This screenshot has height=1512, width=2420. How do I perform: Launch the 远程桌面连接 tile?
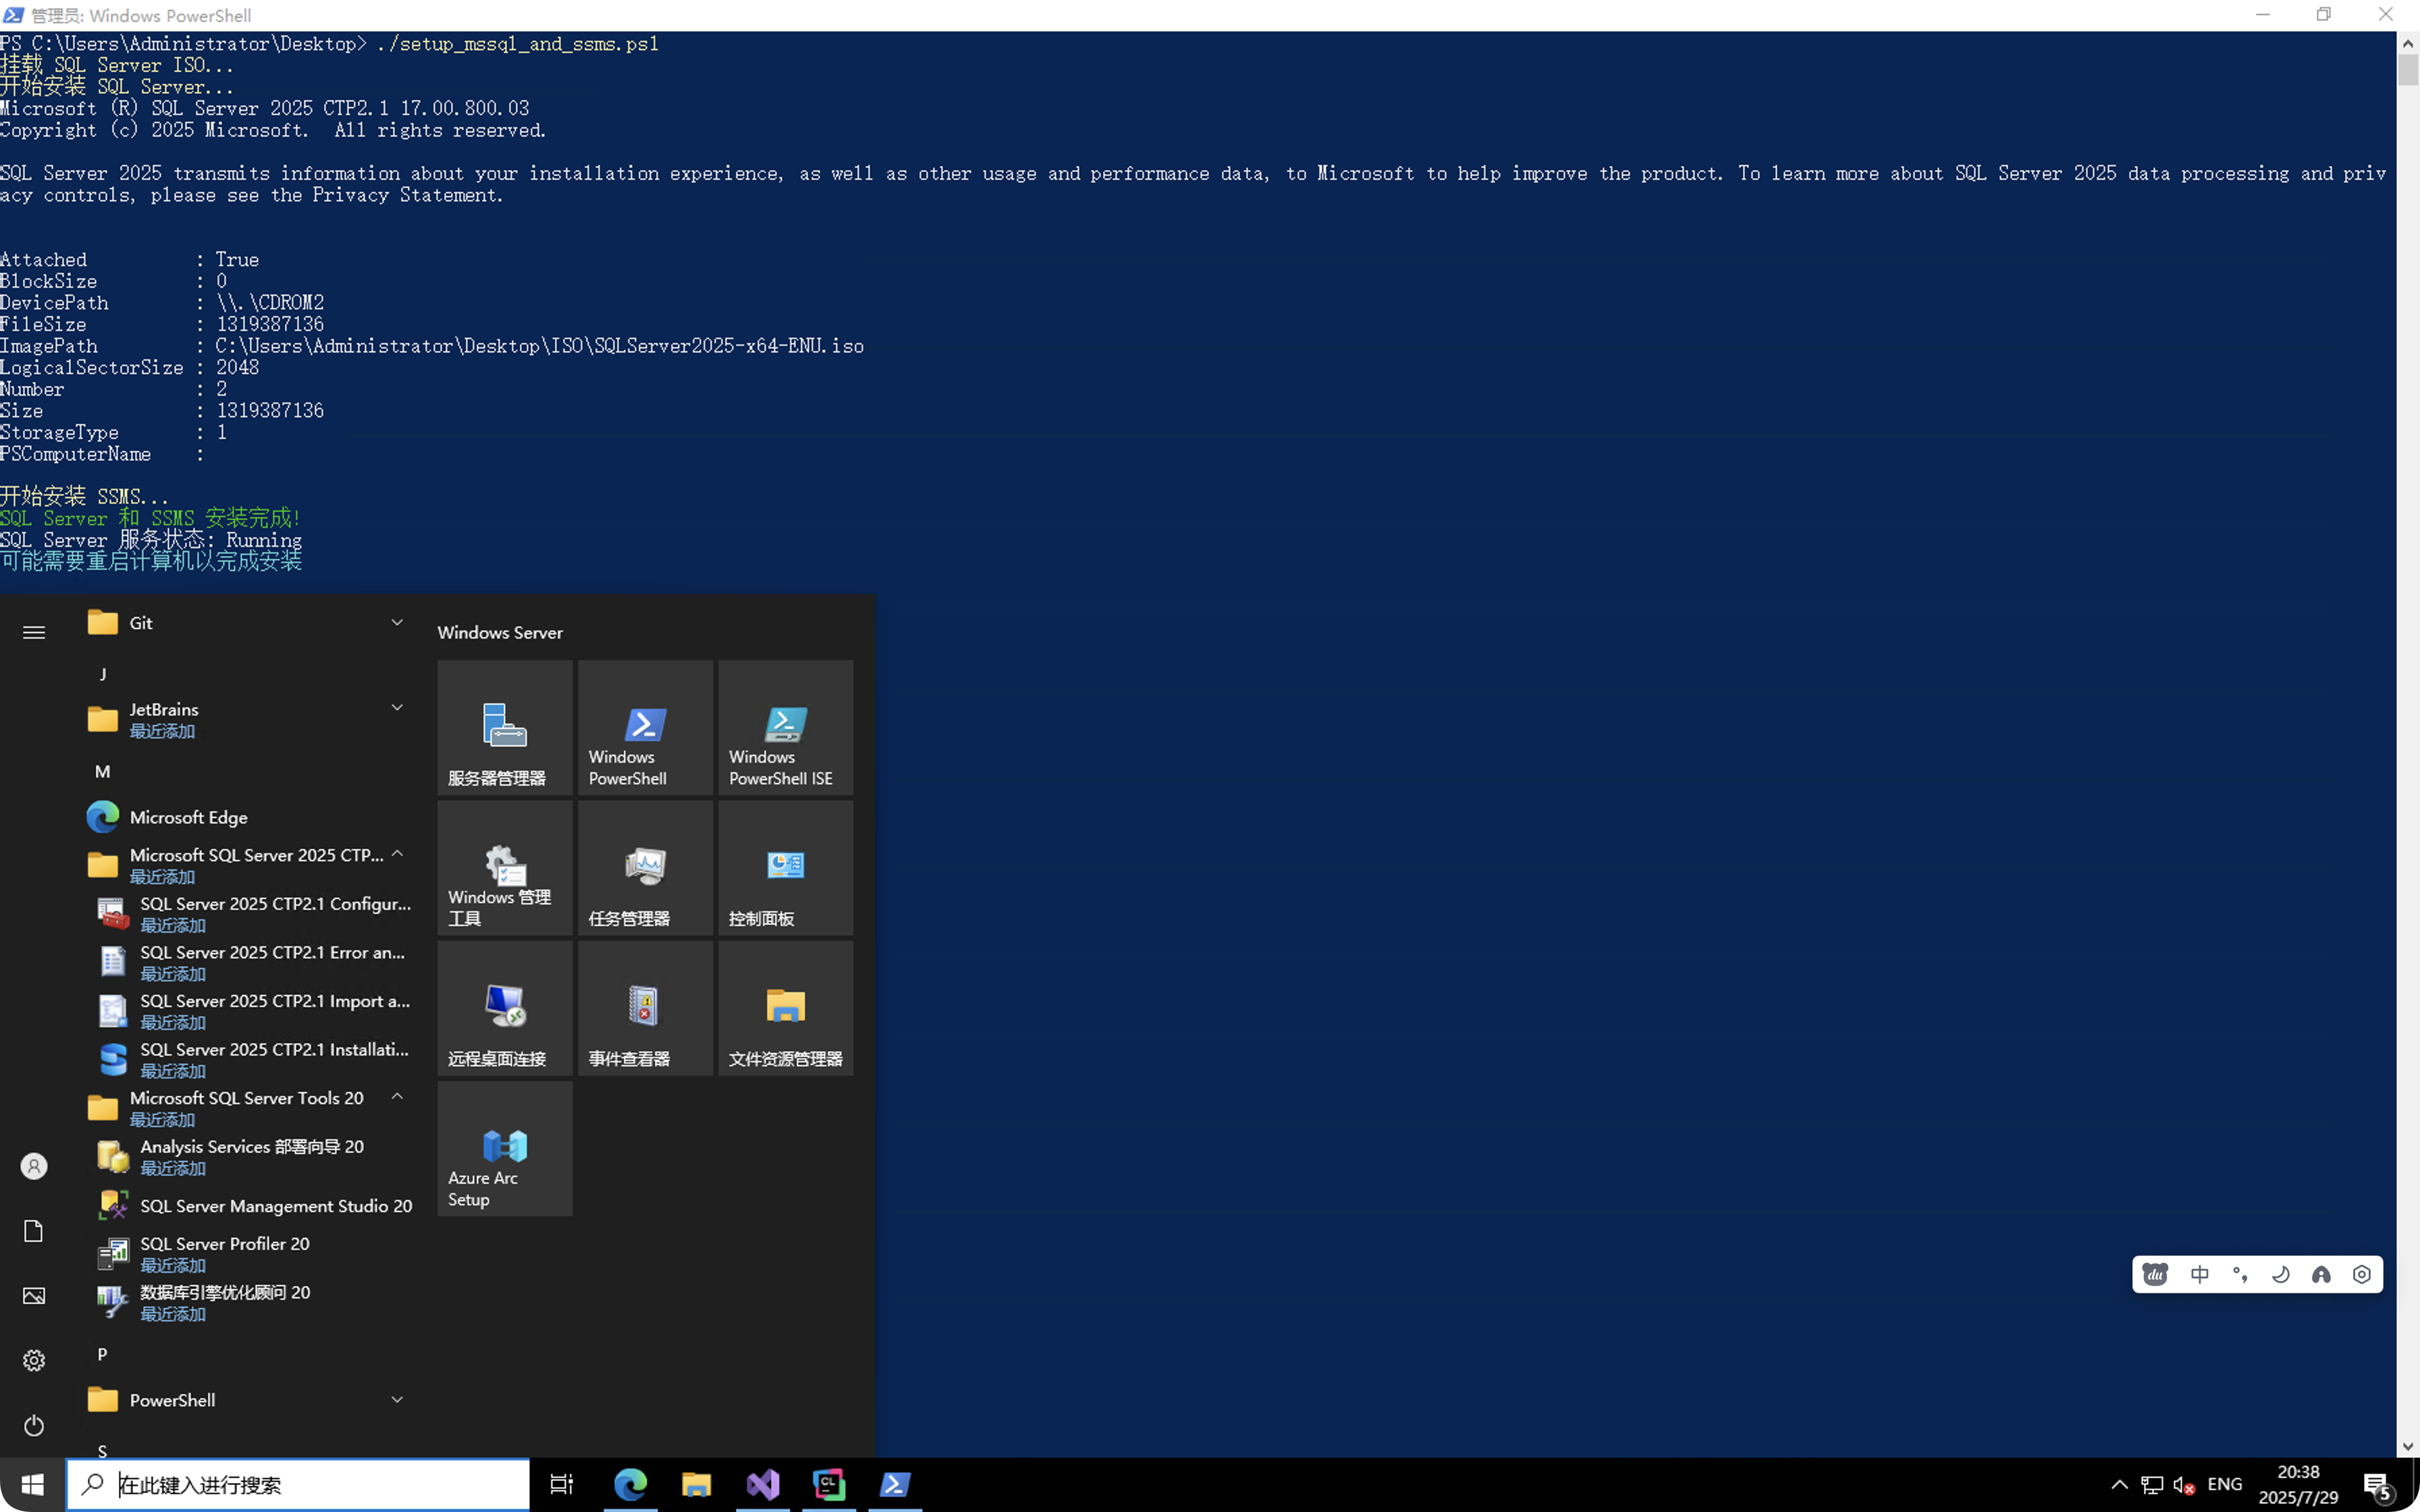click(504, 1008)
